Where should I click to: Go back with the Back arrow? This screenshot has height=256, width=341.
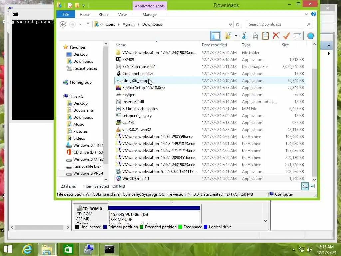(x=63, y=24)
